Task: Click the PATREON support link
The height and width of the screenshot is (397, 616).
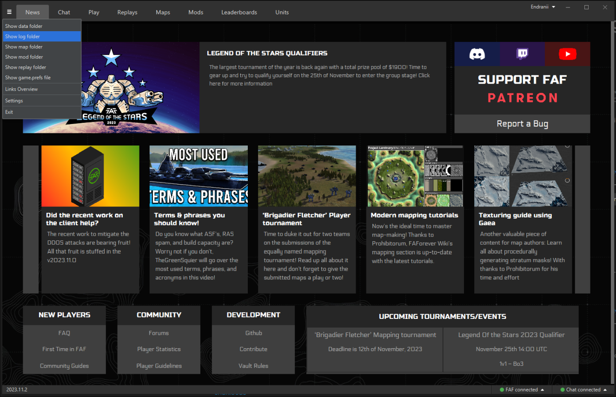Action: point(523,98)
